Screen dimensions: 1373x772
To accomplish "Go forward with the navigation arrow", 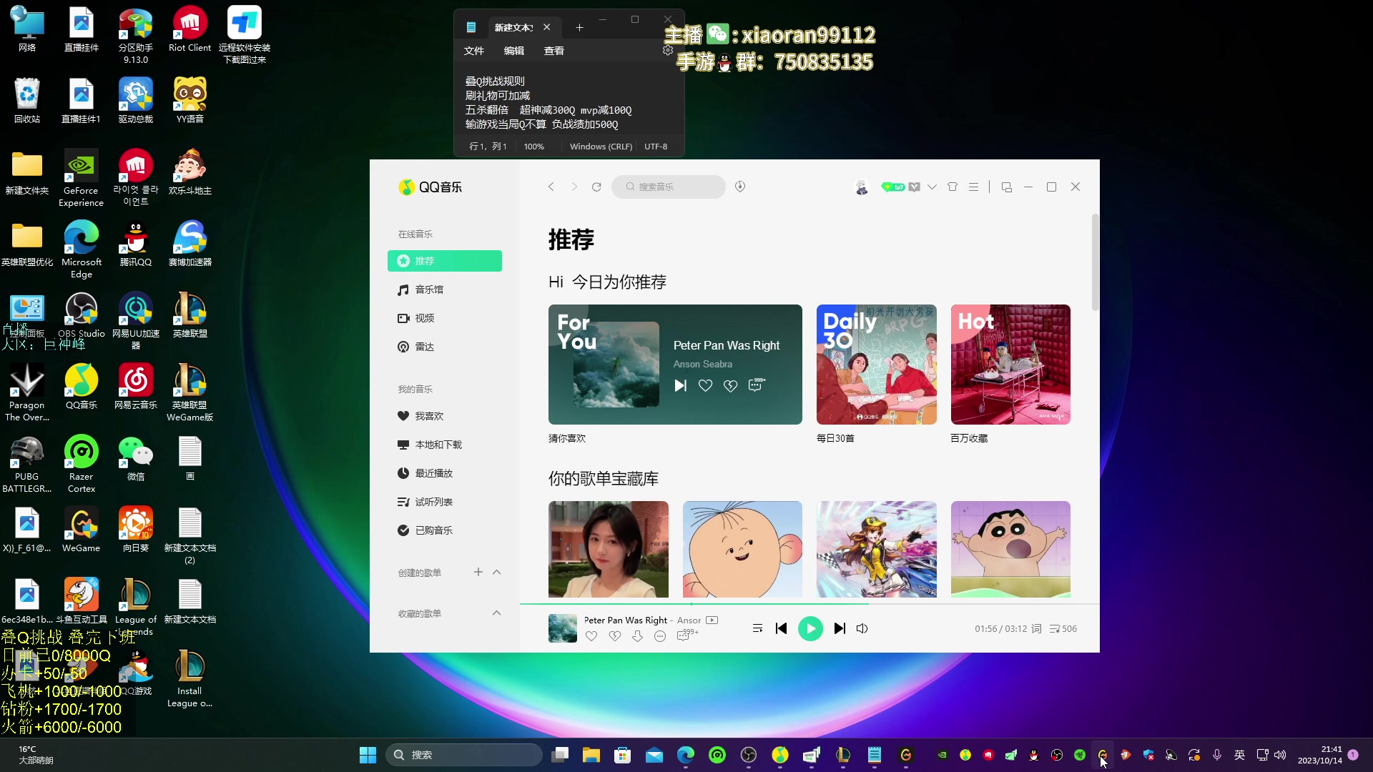I will click(x=574, y=187).
